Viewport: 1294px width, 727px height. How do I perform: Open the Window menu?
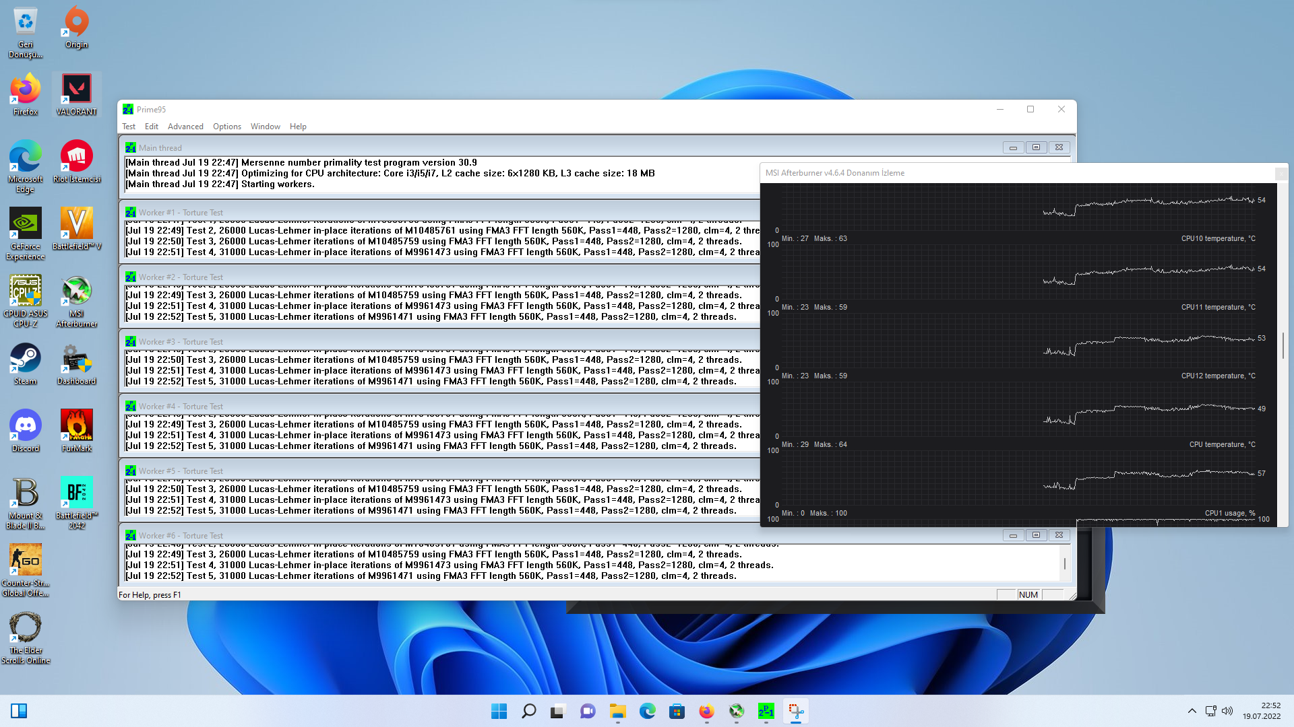pos(265,127)
